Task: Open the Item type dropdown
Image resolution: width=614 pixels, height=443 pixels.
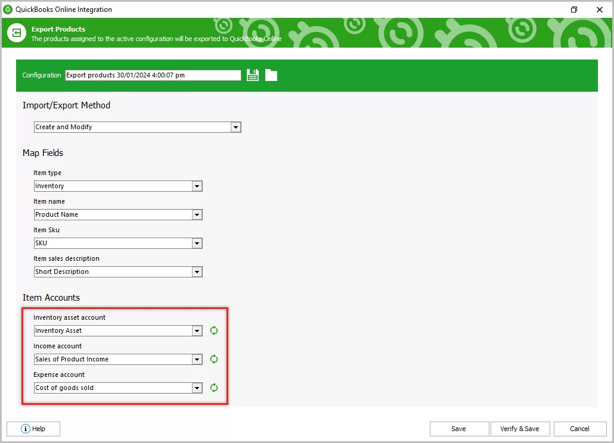Action: (197, 186)
